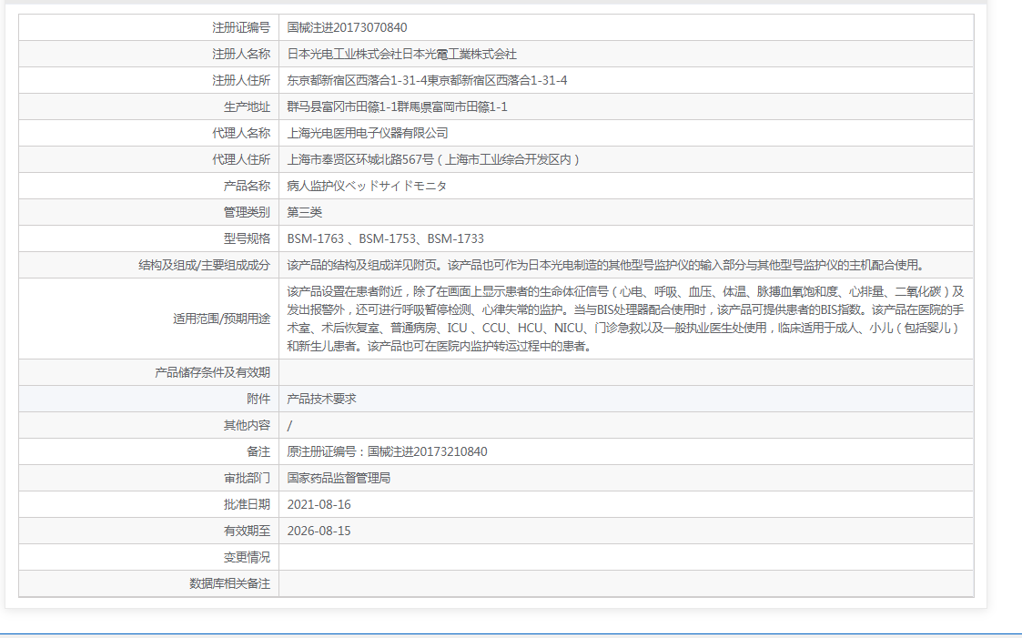Viewport: 1022px width, 638px height.
Task: Select the slash value in 其他内容 row
Action: point(289,426)
